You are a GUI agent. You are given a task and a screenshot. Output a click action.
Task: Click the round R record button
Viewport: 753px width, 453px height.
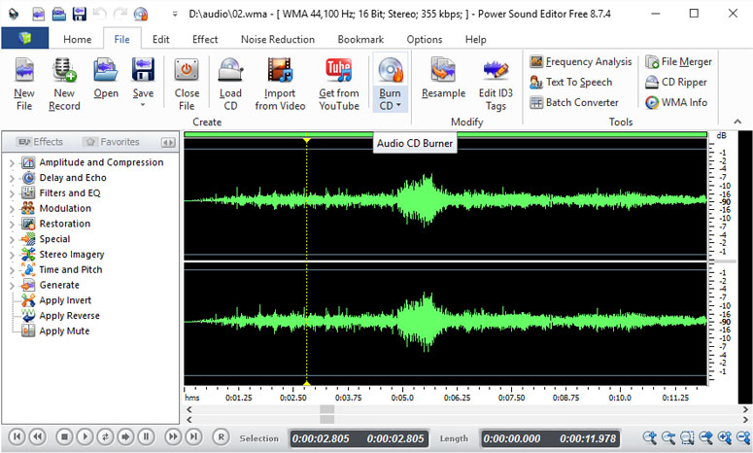[221, 437]
